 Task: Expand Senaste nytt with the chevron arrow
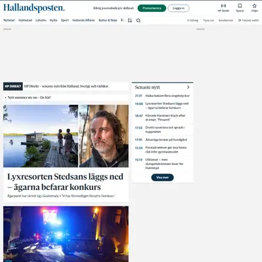(x=188, y=87)
